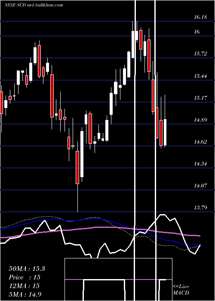The width and height of the screenshot is (215, 301).
Task: Select the Price : 15 readout
Action: pyautogui.click(x=25, y=277)
